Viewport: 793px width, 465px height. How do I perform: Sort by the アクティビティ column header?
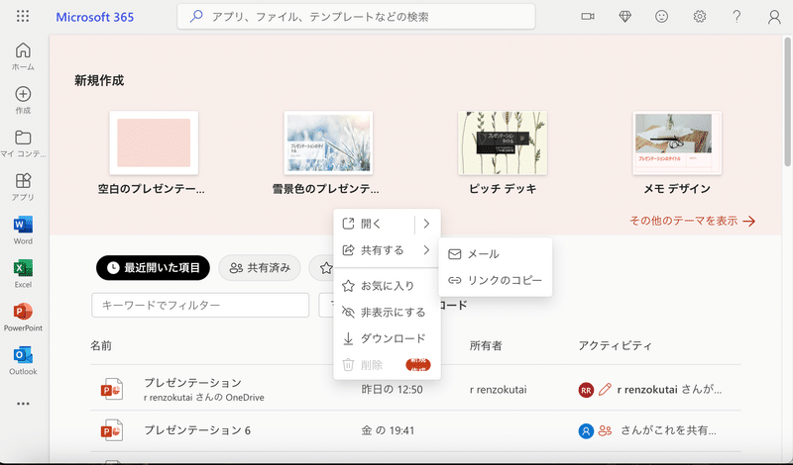[615, 346]
